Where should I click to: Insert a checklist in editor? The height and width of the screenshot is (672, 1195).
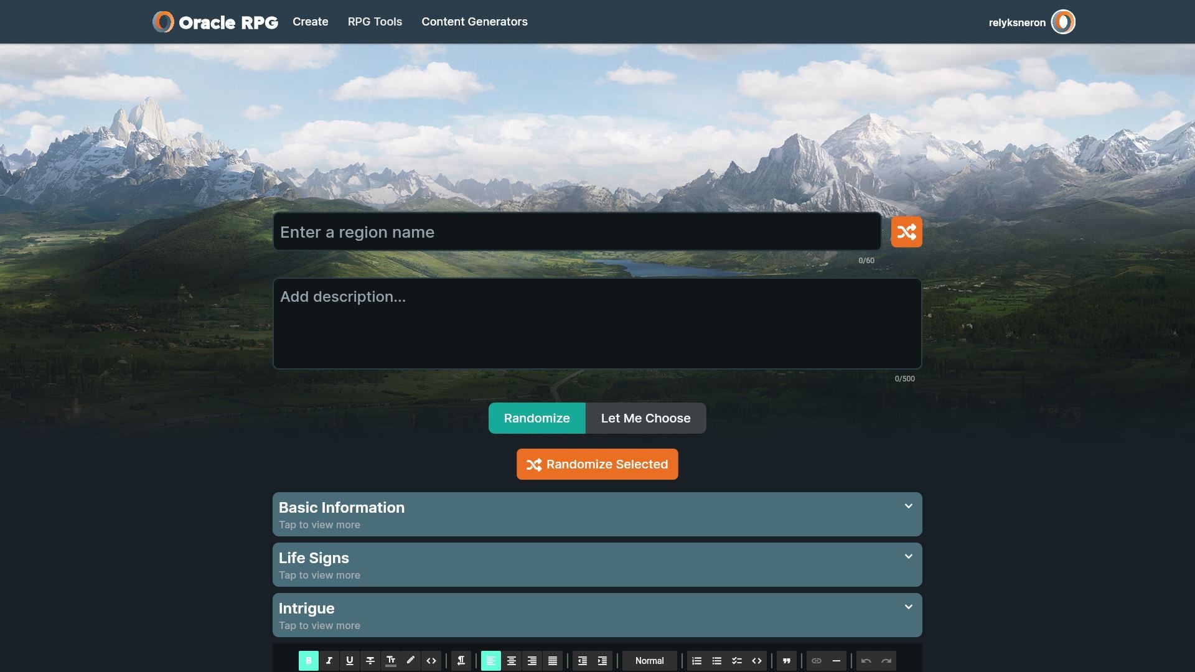736,661
